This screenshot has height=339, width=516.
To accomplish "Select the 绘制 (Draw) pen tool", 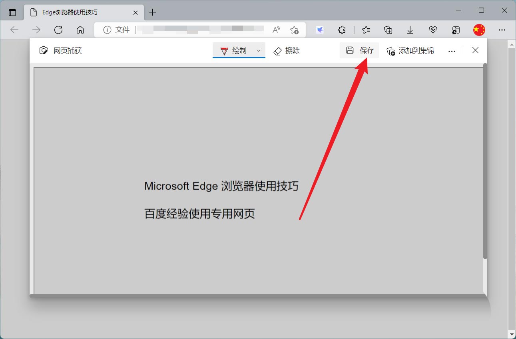I will coord(235,50).
